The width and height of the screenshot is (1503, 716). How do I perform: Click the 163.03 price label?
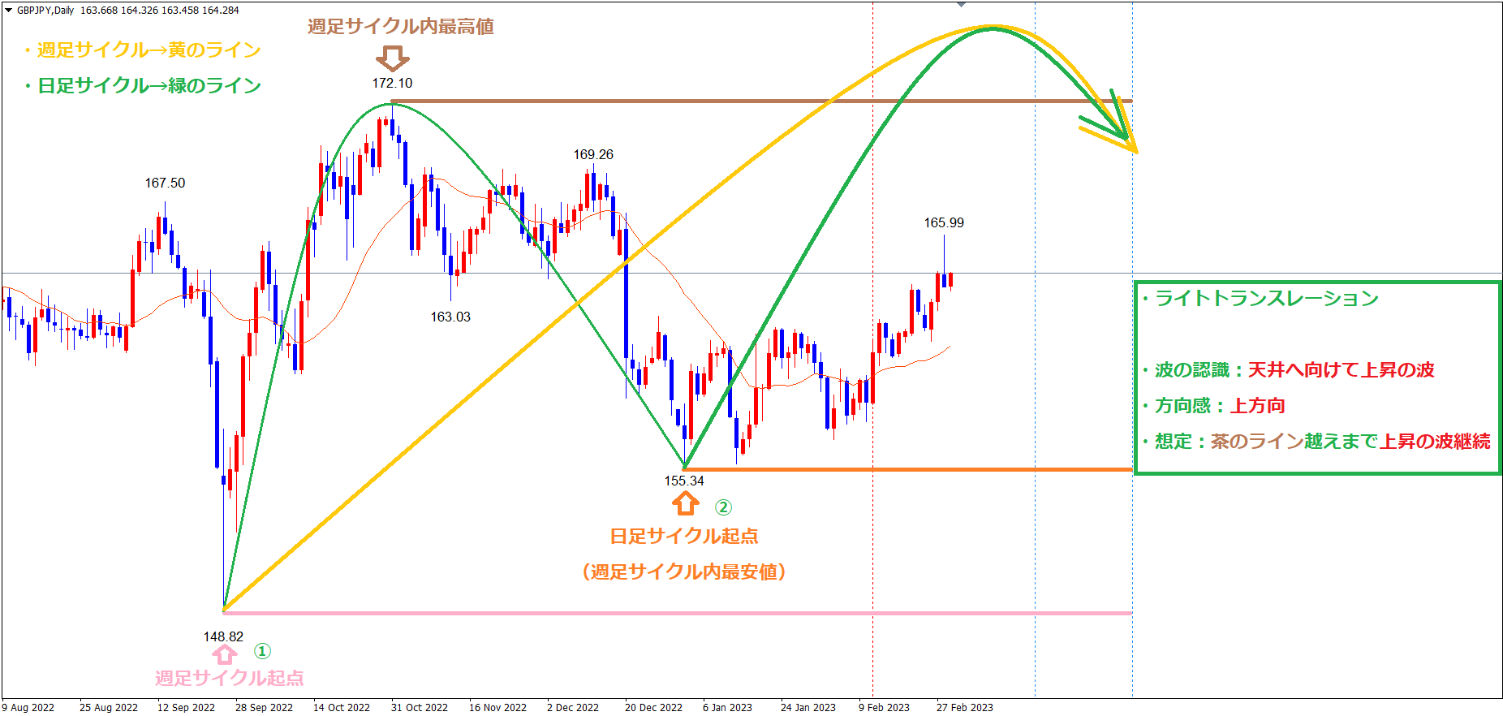[x=450, y=317]
